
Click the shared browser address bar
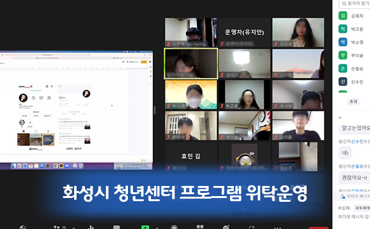47,55
